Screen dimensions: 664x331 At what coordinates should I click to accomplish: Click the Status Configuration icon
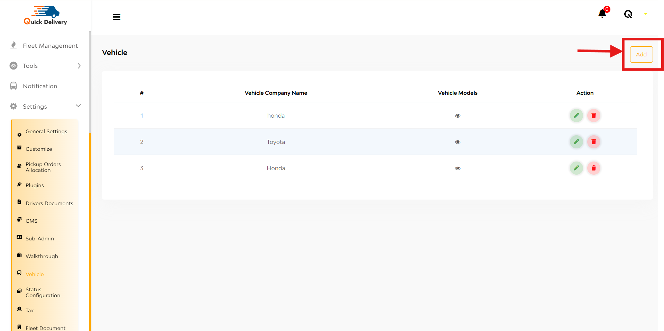pyautogui.click(x=19, y=291)
